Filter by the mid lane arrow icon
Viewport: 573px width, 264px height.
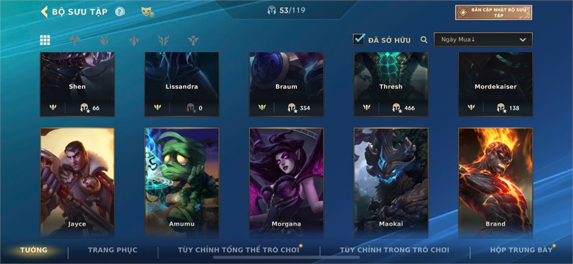[134, 40]
